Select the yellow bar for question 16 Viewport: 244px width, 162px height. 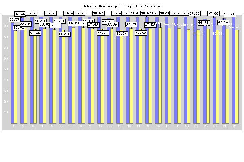click(160, 75)
